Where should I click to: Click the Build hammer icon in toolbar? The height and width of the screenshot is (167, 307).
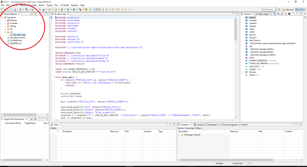click(x=26, y=9)
